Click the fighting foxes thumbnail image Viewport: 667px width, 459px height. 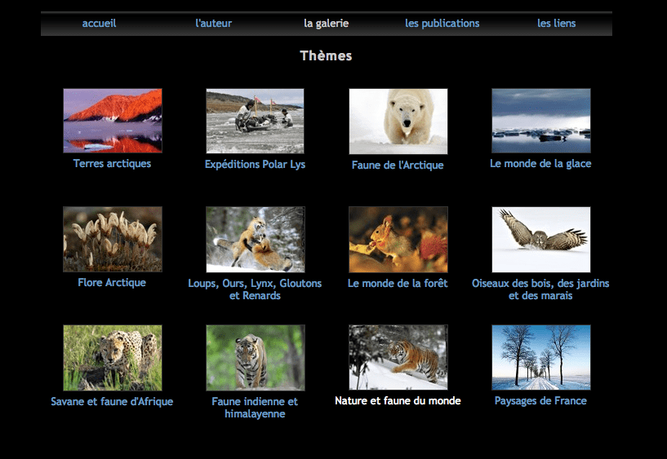click(x=255, y=239)
